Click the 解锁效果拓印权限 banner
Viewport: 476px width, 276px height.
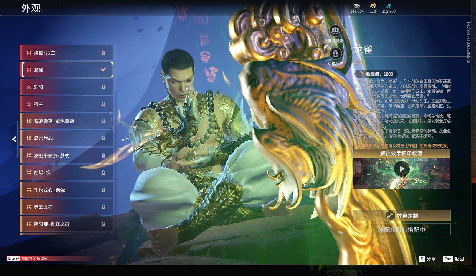point(401,153)
